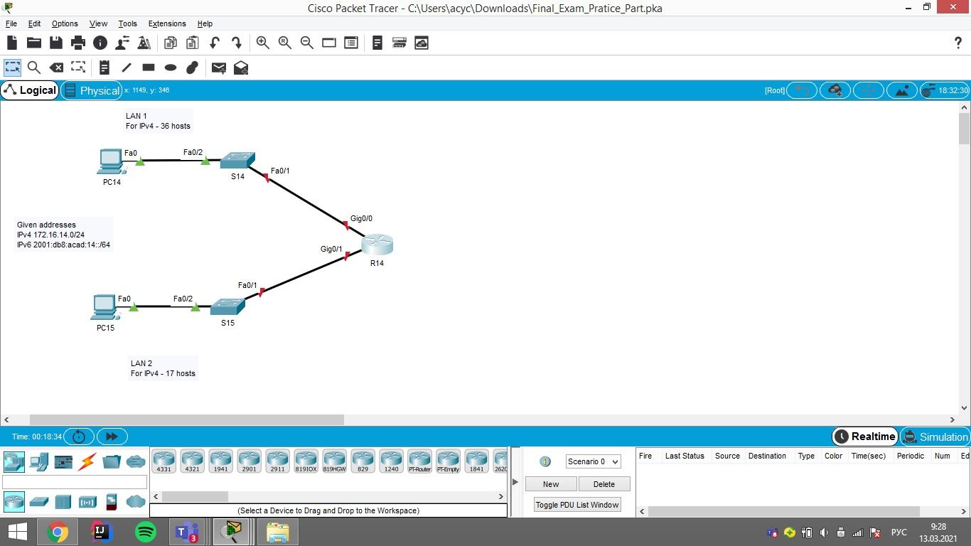The height and width of the screenshot is (546, 971).
Task: Pick the Draw Rectangle tool
Action: tap(149, 68)
